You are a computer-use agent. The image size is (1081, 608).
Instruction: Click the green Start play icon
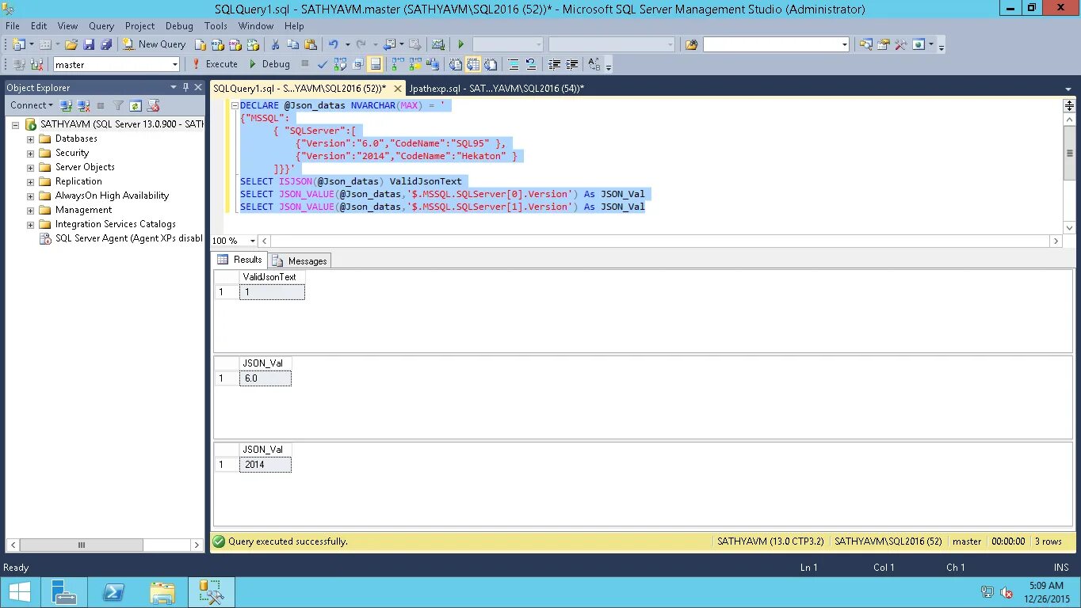pos(460,44)
